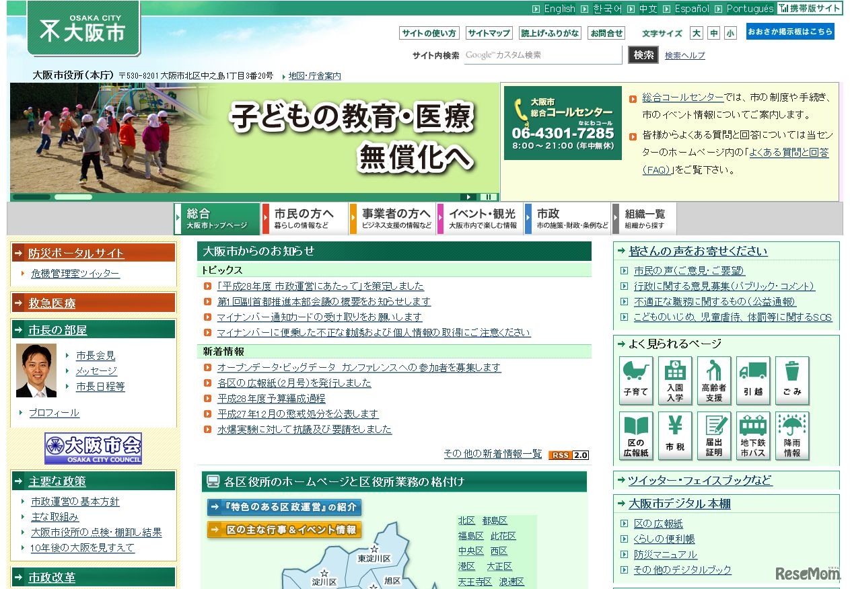Viewport: 850px width, 589px height.
Task: Open the 届出証明 document icon
Action: point(714,436)
